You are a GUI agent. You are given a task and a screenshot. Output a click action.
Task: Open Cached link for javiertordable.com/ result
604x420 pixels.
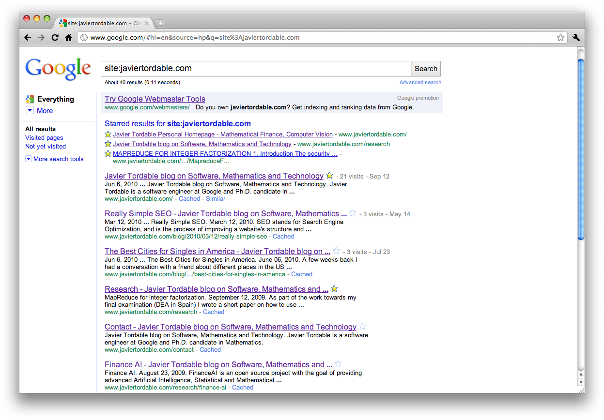[x=189, y=199]
